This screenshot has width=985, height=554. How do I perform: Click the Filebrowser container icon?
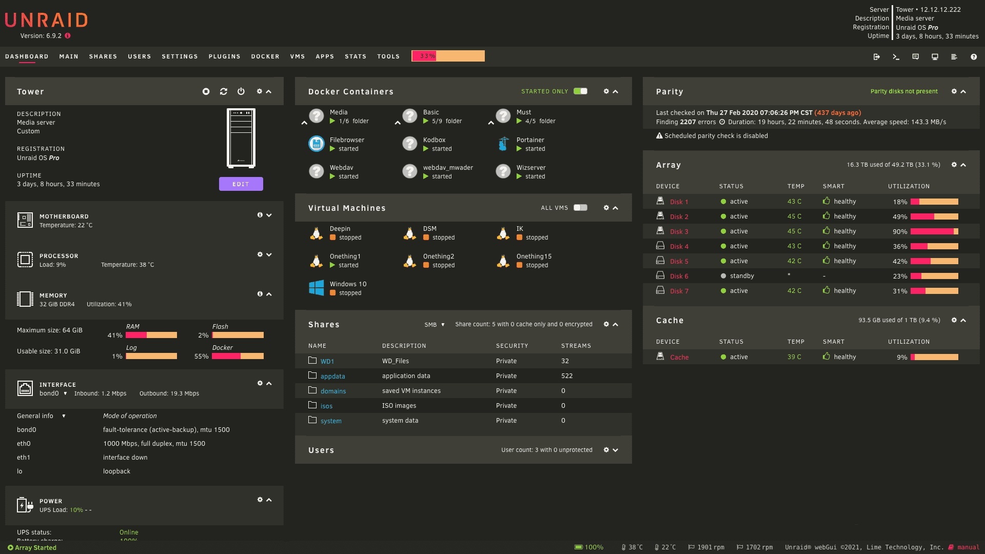click(317, 144)
